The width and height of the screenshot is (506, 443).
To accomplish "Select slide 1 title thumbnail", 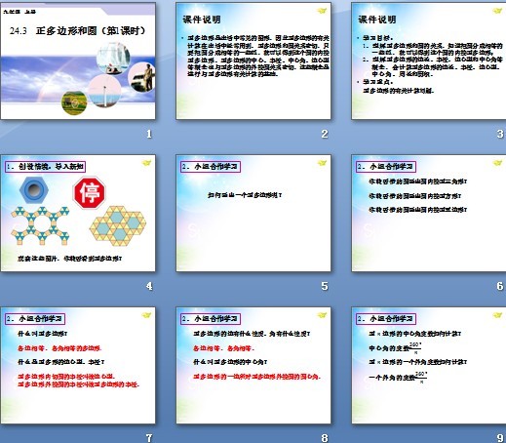I will point(78,61).
